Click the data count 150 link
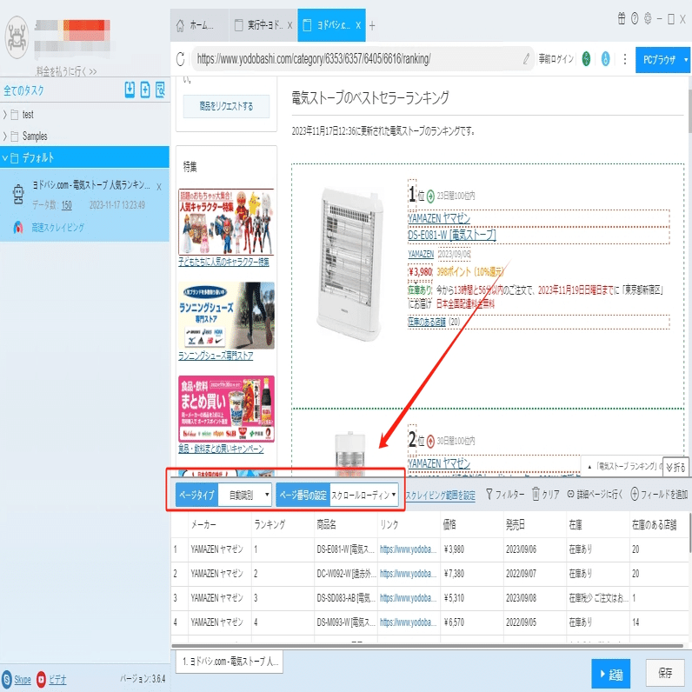This screenshot has height=692, width=692. pyautogui.click(x=66, y=205)
